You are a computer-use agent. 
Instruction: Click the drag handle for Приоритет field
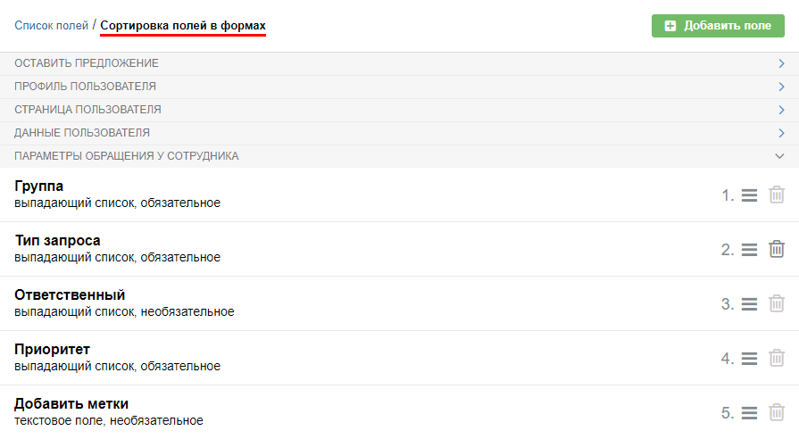(x=750, y=358)
